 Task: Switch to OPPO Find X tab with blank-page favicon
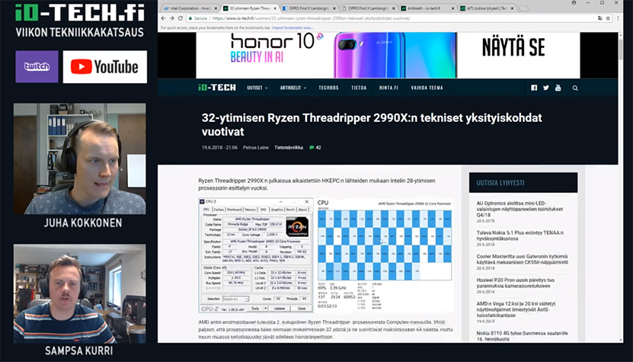pyautogui.click(x=368, y=8)
